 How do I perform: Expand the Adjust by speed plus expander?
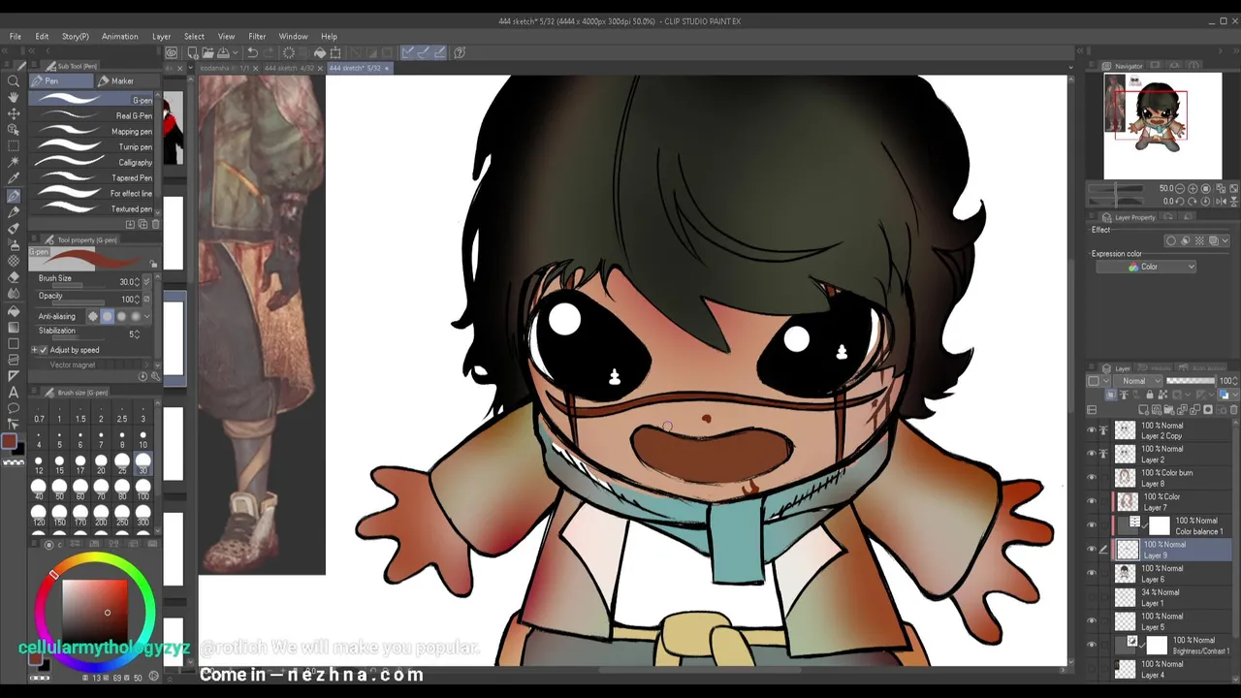[34, 350]
